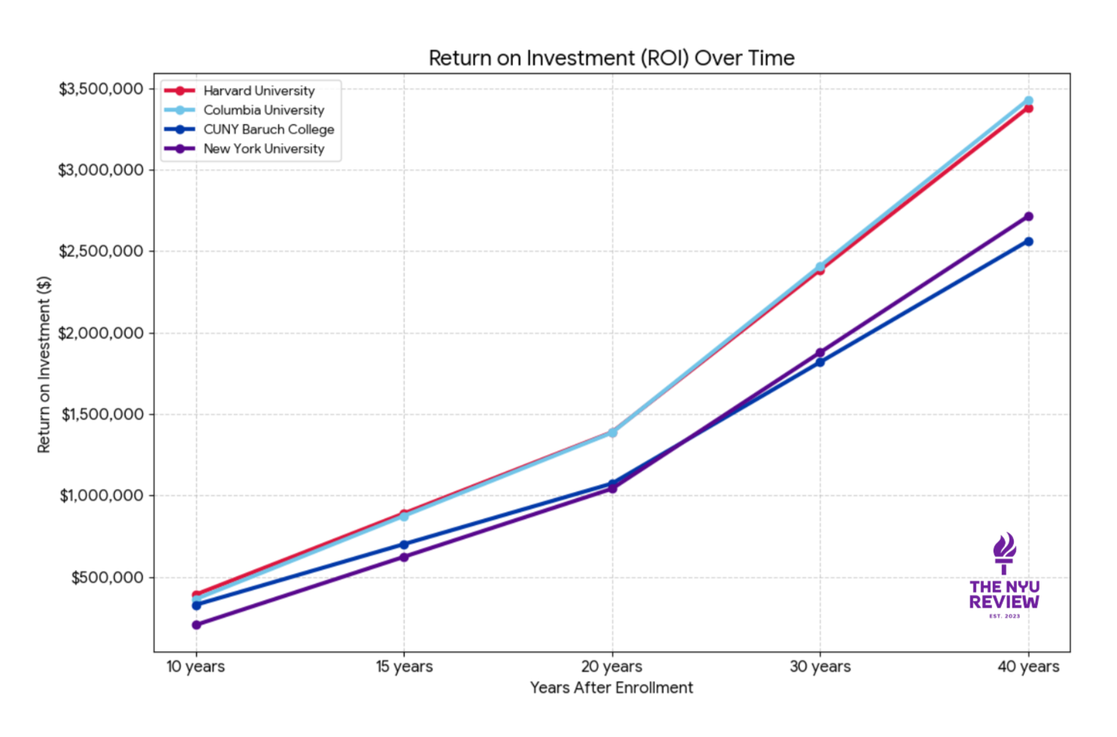Click the $2,500,000 y-axis label

coord(101,251)
